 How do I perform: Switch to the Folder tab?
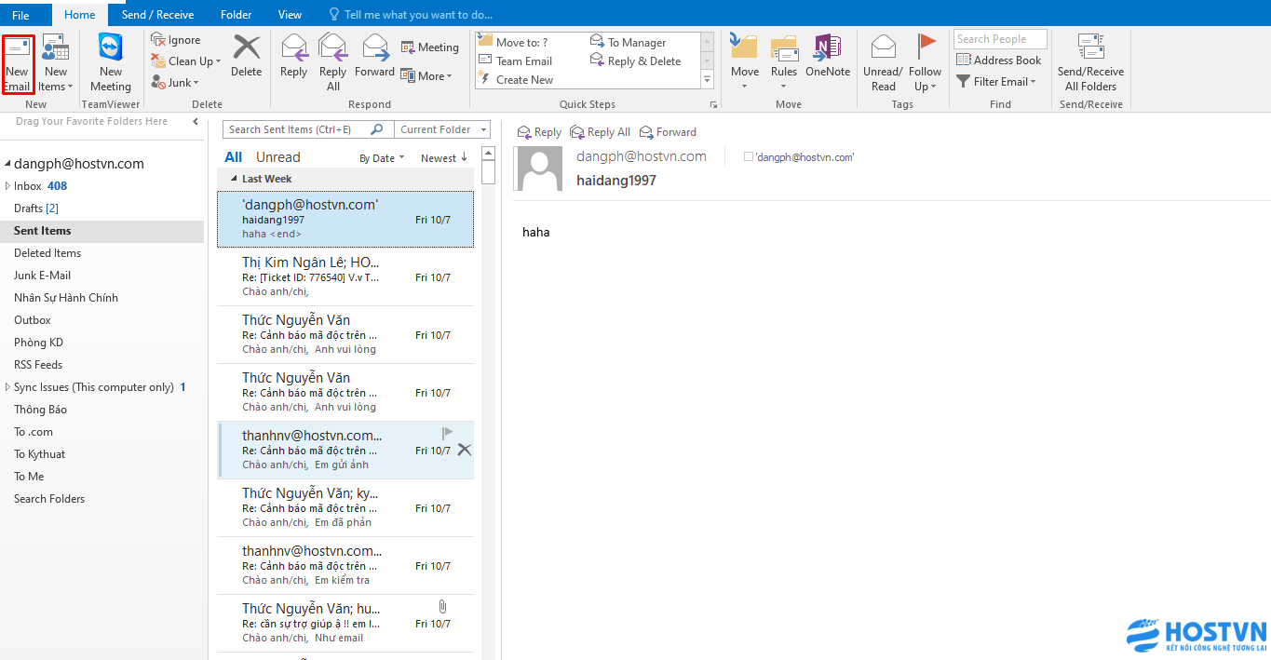(x=237, y=14)
